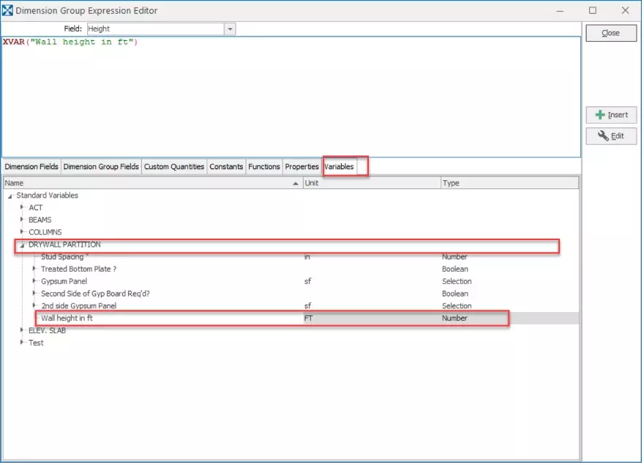
Task: Expand the Gypsum Panel item
Action: 34,281
